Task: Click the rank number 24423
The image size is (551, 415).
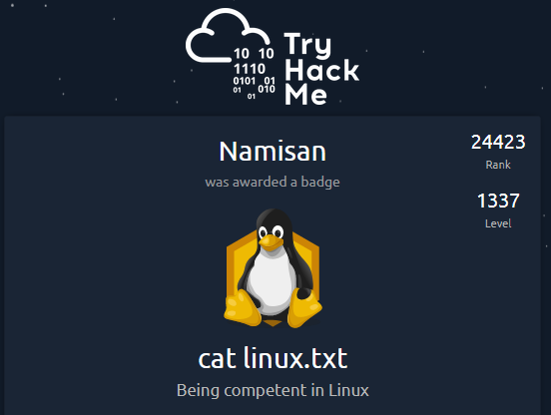Action: (498, 143)
